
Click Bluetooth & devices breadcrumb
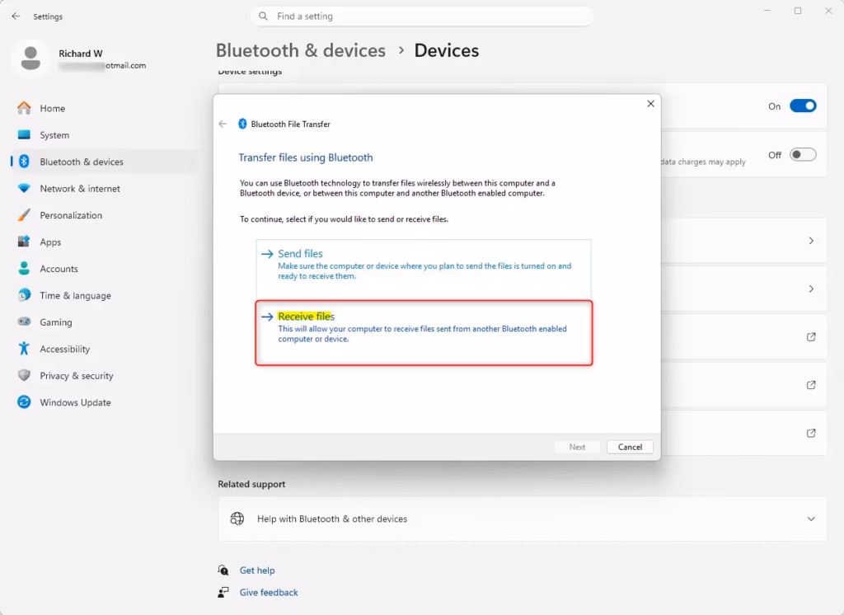click(x=300, y=50)
